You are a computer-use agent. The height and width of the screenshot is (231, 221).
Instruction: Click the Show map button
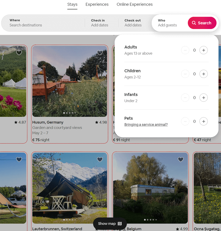tap(110, 224)
